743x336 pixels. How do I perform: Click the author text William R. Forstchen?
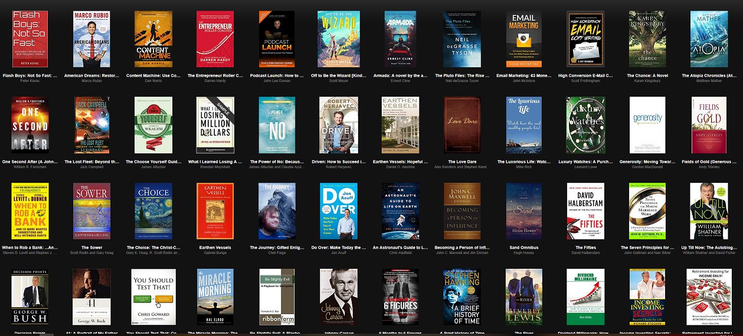pyautogui.click(x=30, y=167)
